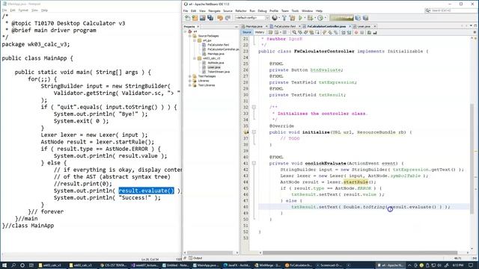Expand Libraries node in Projects tree
Screen dimensions: 479x269
189,81
